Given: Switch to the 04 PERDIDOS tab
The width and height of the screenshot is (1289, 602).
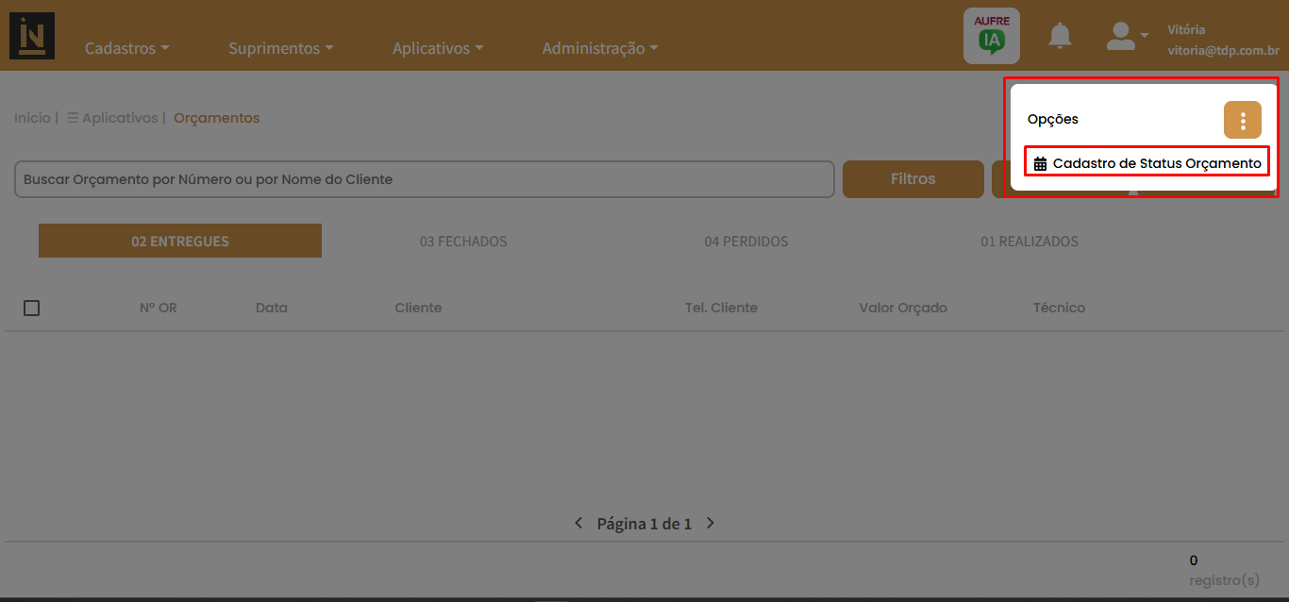Looking at the screenshot, I should pyautogui.click(x=745, y=242).
